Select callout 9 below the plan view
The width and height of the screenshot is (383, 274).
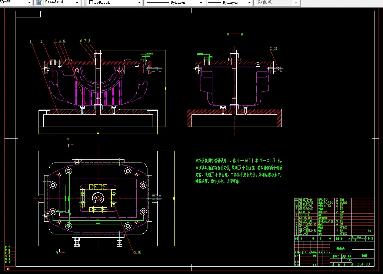click(x=135, y=252)
